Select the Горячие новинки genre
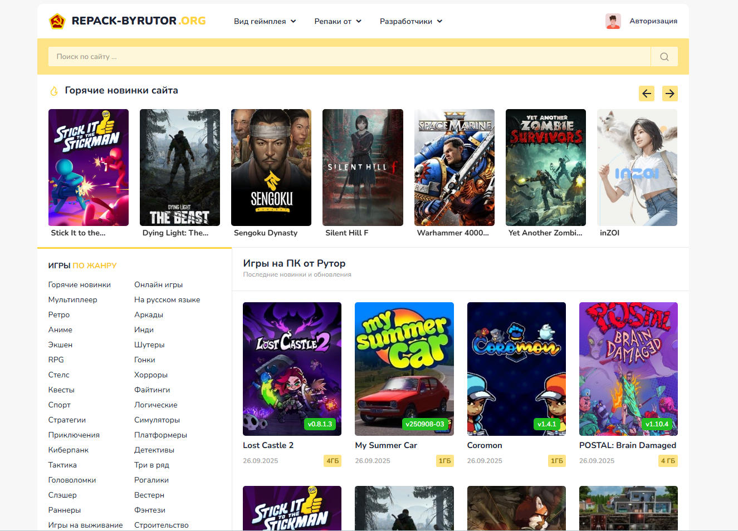Image resolution: width=738 pixels, height=531 pixels. tap(80, 284)
